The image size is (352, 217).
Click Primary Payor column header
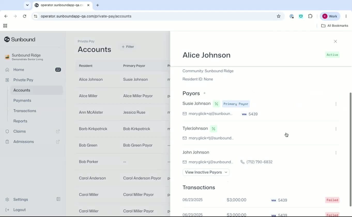(134, 66)
